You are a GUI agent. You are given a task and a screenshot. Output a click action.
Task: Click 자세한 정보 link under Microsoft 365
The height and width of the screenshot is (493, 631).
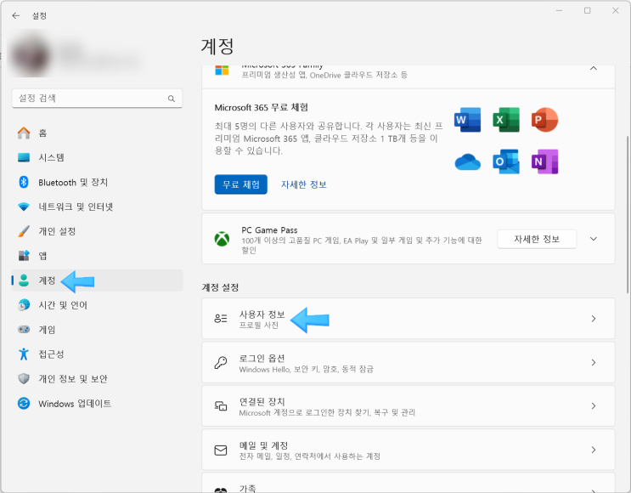click(x=304, y=184)
